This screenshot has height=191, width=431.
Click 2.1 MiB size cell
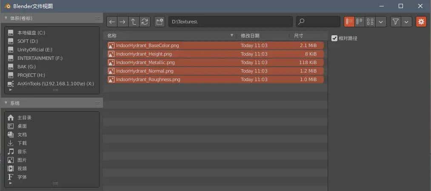click(x=308, y=45)
